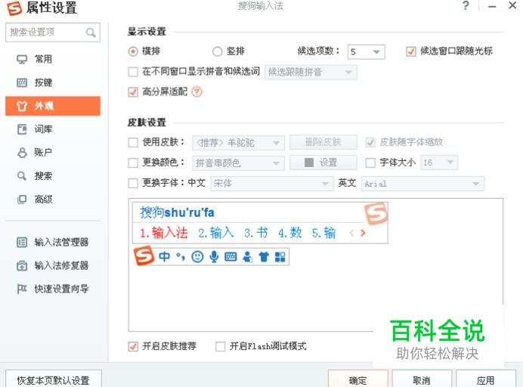Open the 拼音串颜色 dropdown
The image size is (523, 387).
point(238,163)
